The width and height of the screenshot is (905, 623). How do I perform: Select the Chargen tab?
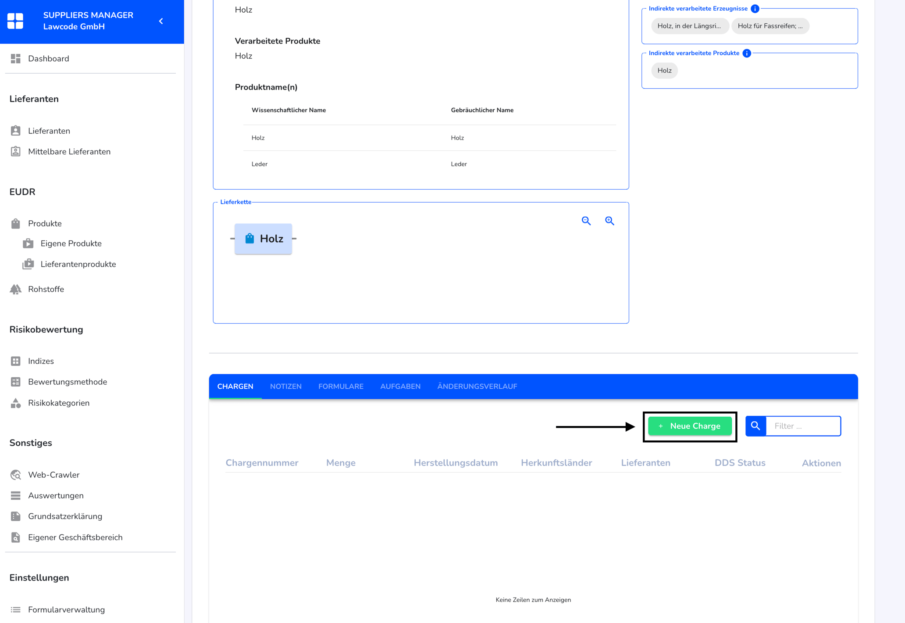(x=235, y=387)
